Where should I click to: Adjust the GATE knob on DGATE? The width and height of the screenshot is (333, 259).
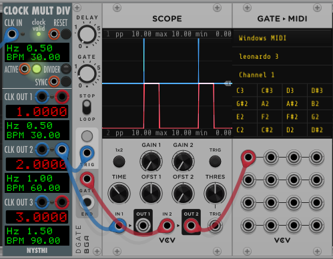[87, 73]
